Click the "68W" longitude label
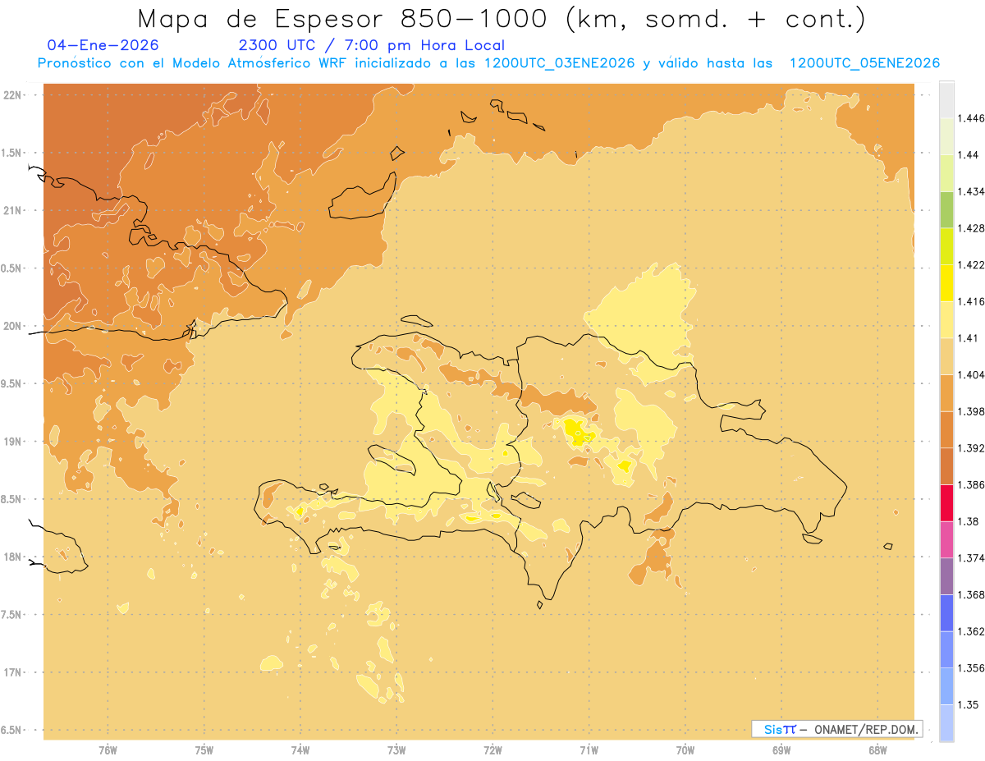Viewport: 985px width, 761px height. pos(877,750)
